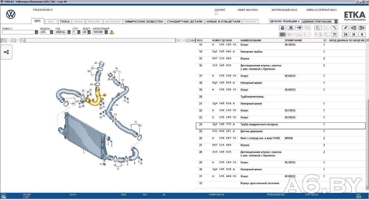Click the Ввод данных по модели header

tap(347, 40)
